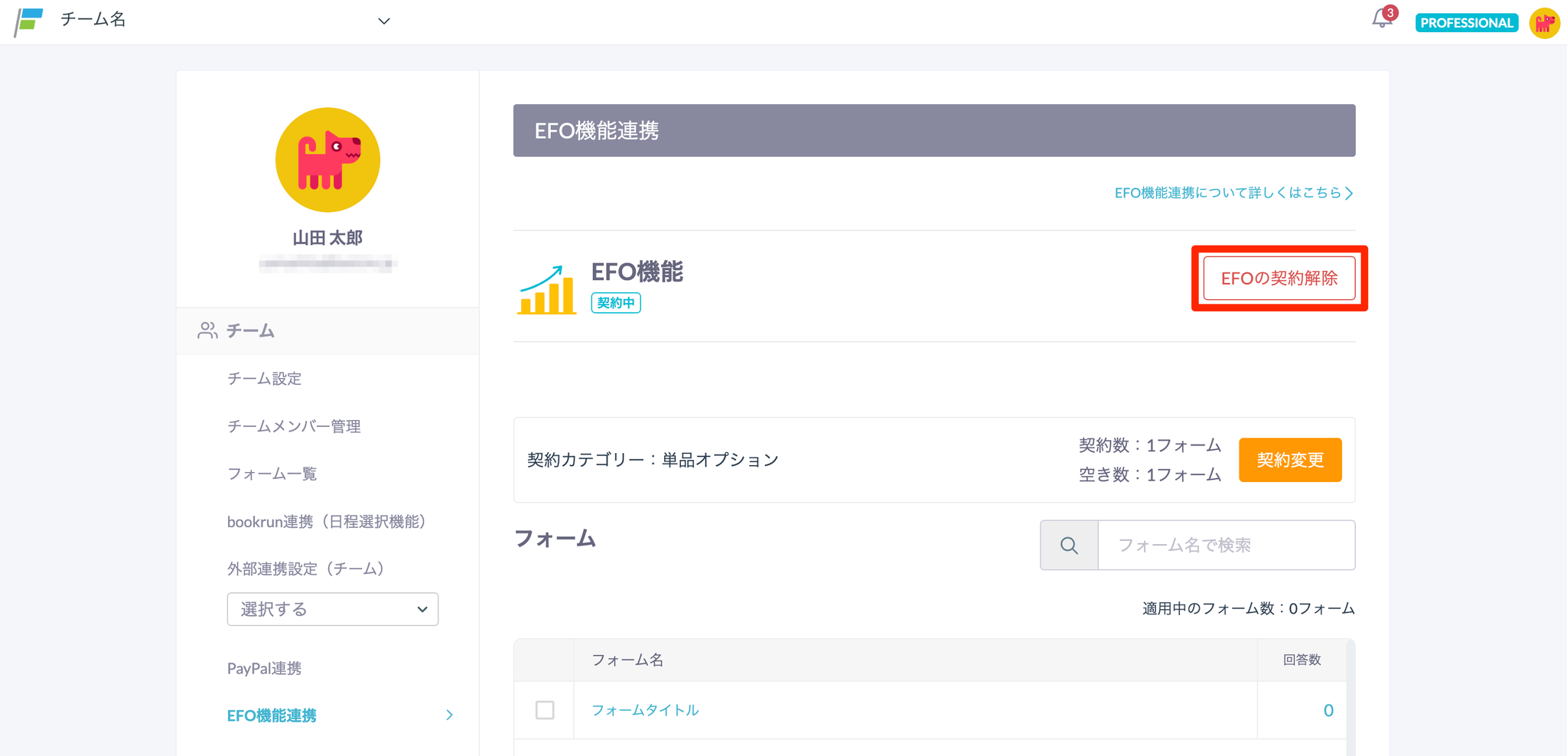This screenshot has height=756, width=1567.
Task: Open チーム設定 in the sidebar
Action: [x=264, y=379]
